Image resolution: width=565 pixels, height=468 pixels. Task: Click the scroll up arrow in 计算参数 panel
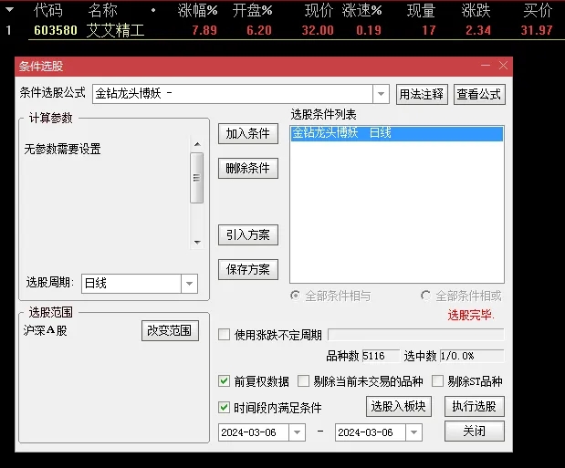point(196,143)
